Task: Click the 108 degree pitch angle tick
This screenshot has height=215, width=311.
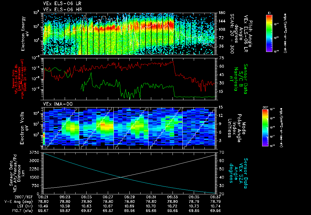Action: pos(222,29)
